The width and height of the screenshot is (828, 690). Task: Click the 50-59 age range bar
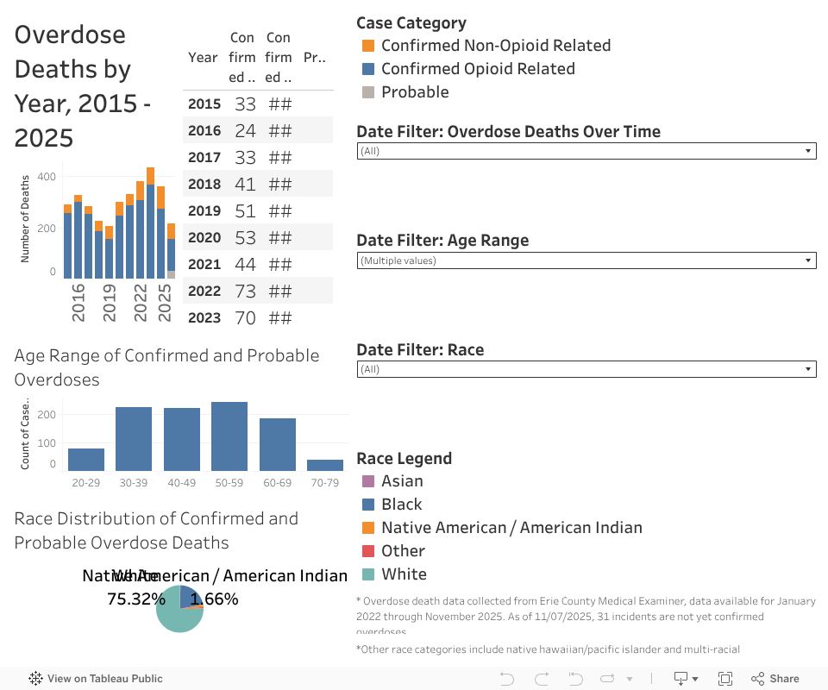(229, 436)
